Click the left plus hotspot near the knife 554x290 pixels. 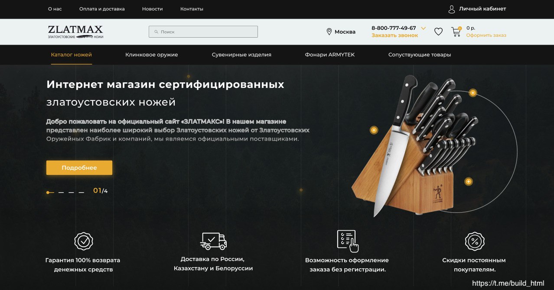(x=374, y=130)
